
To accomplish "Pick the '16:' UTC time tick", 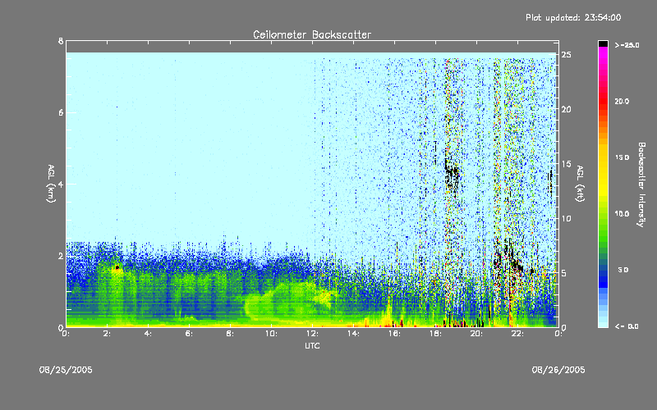I will [x=394, y=334].
